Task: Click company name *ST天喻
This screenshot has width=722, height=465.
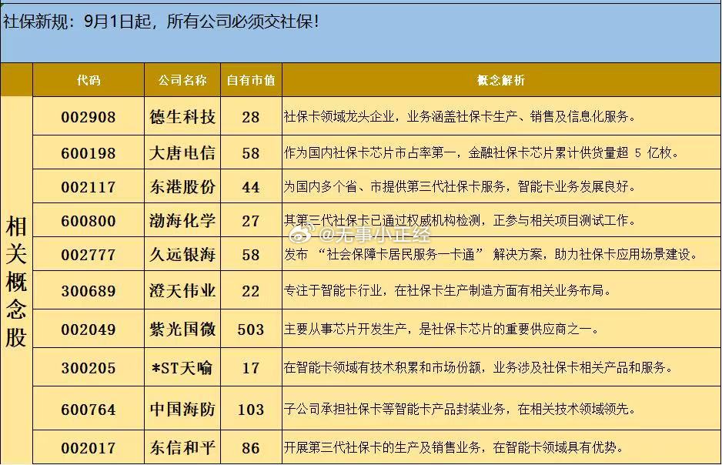Action: [x=182, y=368]
